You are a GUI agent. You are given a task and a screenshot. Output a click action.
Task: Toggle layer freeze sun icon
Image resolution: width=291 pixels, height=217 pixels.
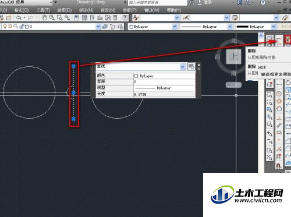[10, 26]
